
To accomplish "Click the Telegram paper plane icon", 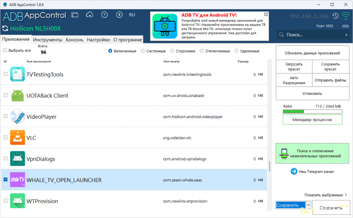I will click(294, 171).
